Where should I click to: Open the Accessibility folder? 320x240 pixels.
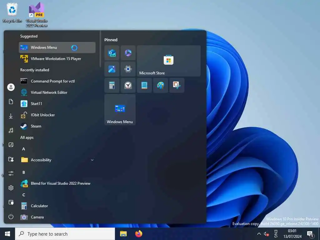pos(57,160)
